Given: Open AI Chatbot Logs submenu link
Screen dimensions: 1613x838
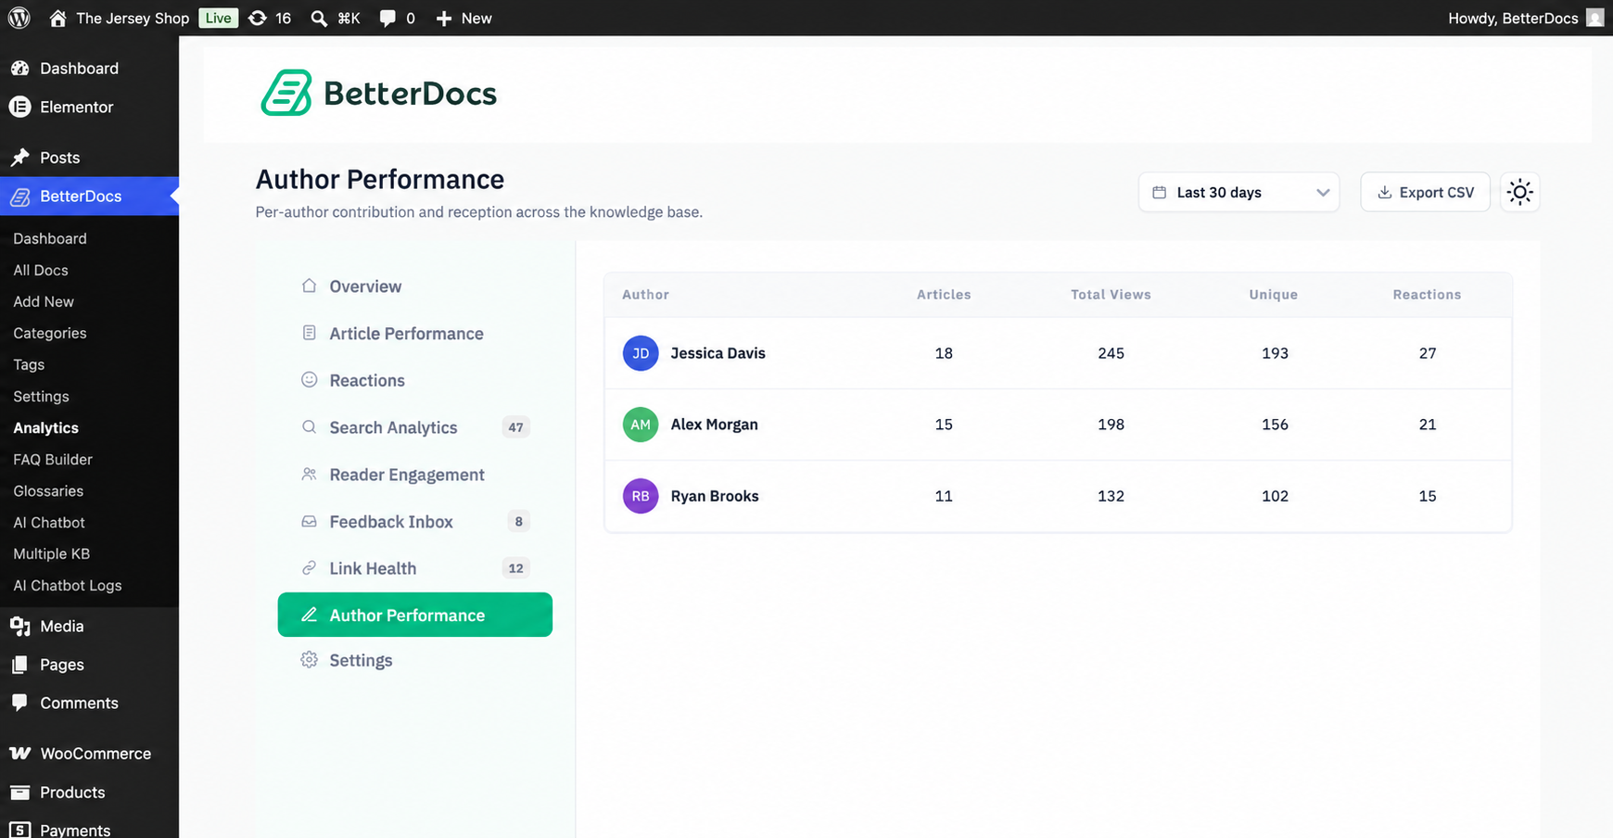Looking at the screenshot, I should [x=68, y=585].
